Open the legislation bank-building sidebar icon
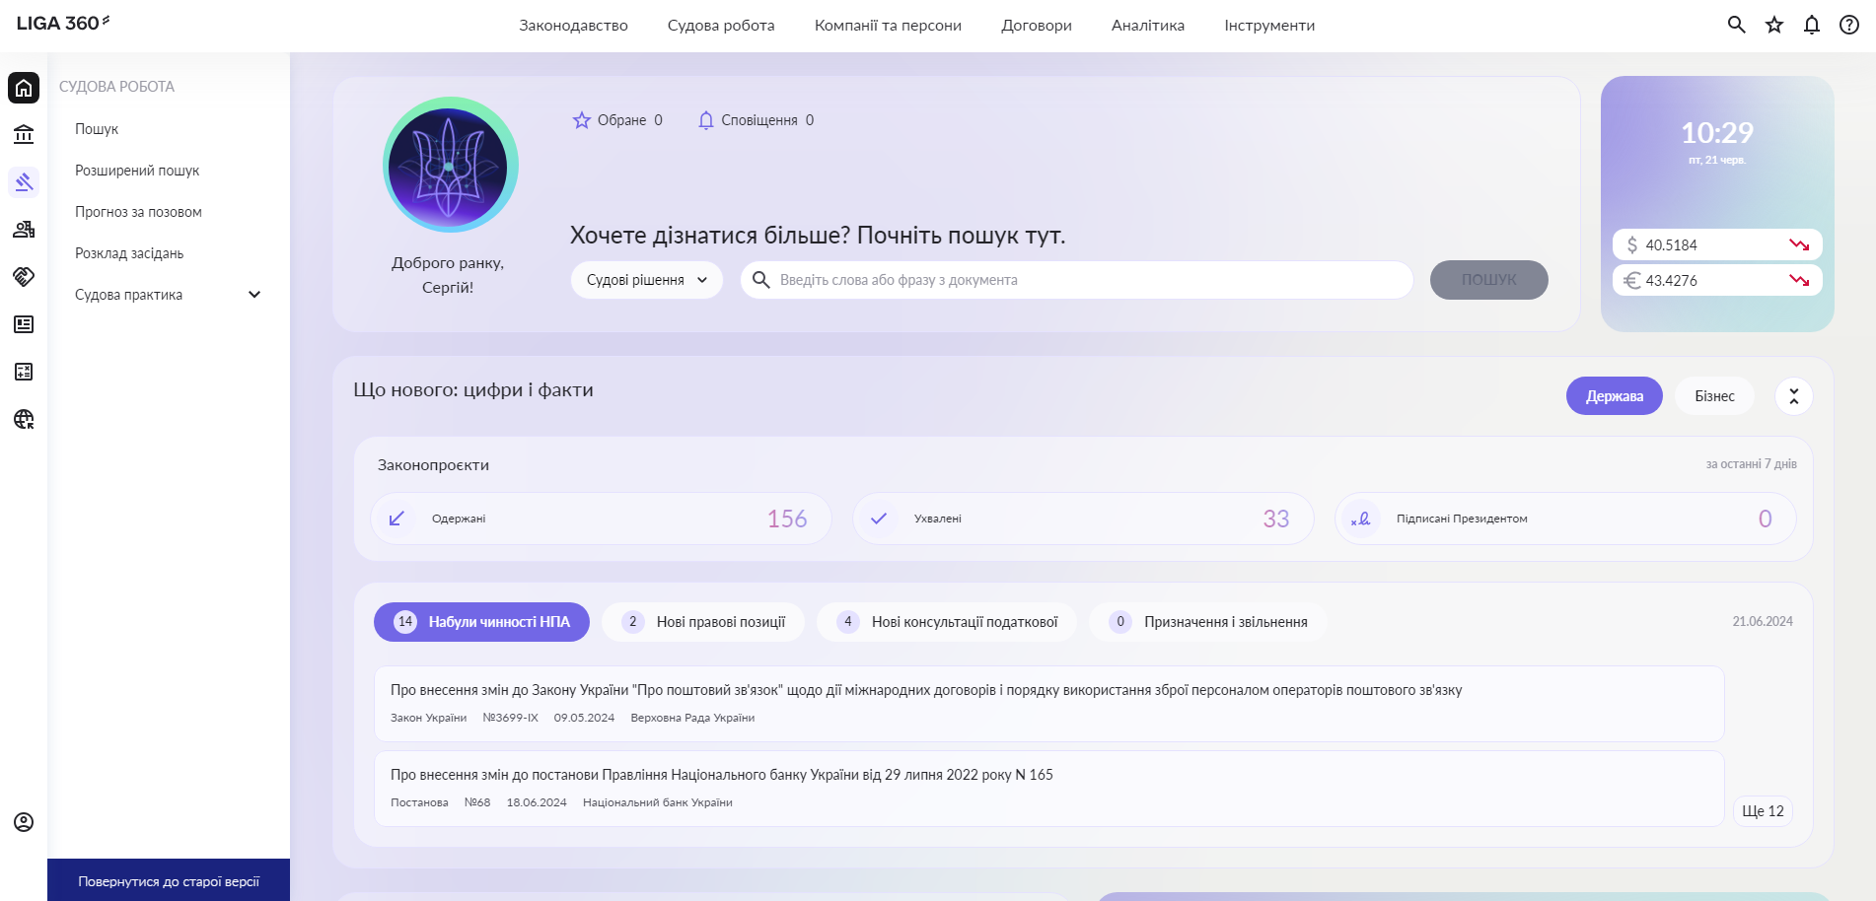This screenshot has width=1876, height=901. coord(24,135)
